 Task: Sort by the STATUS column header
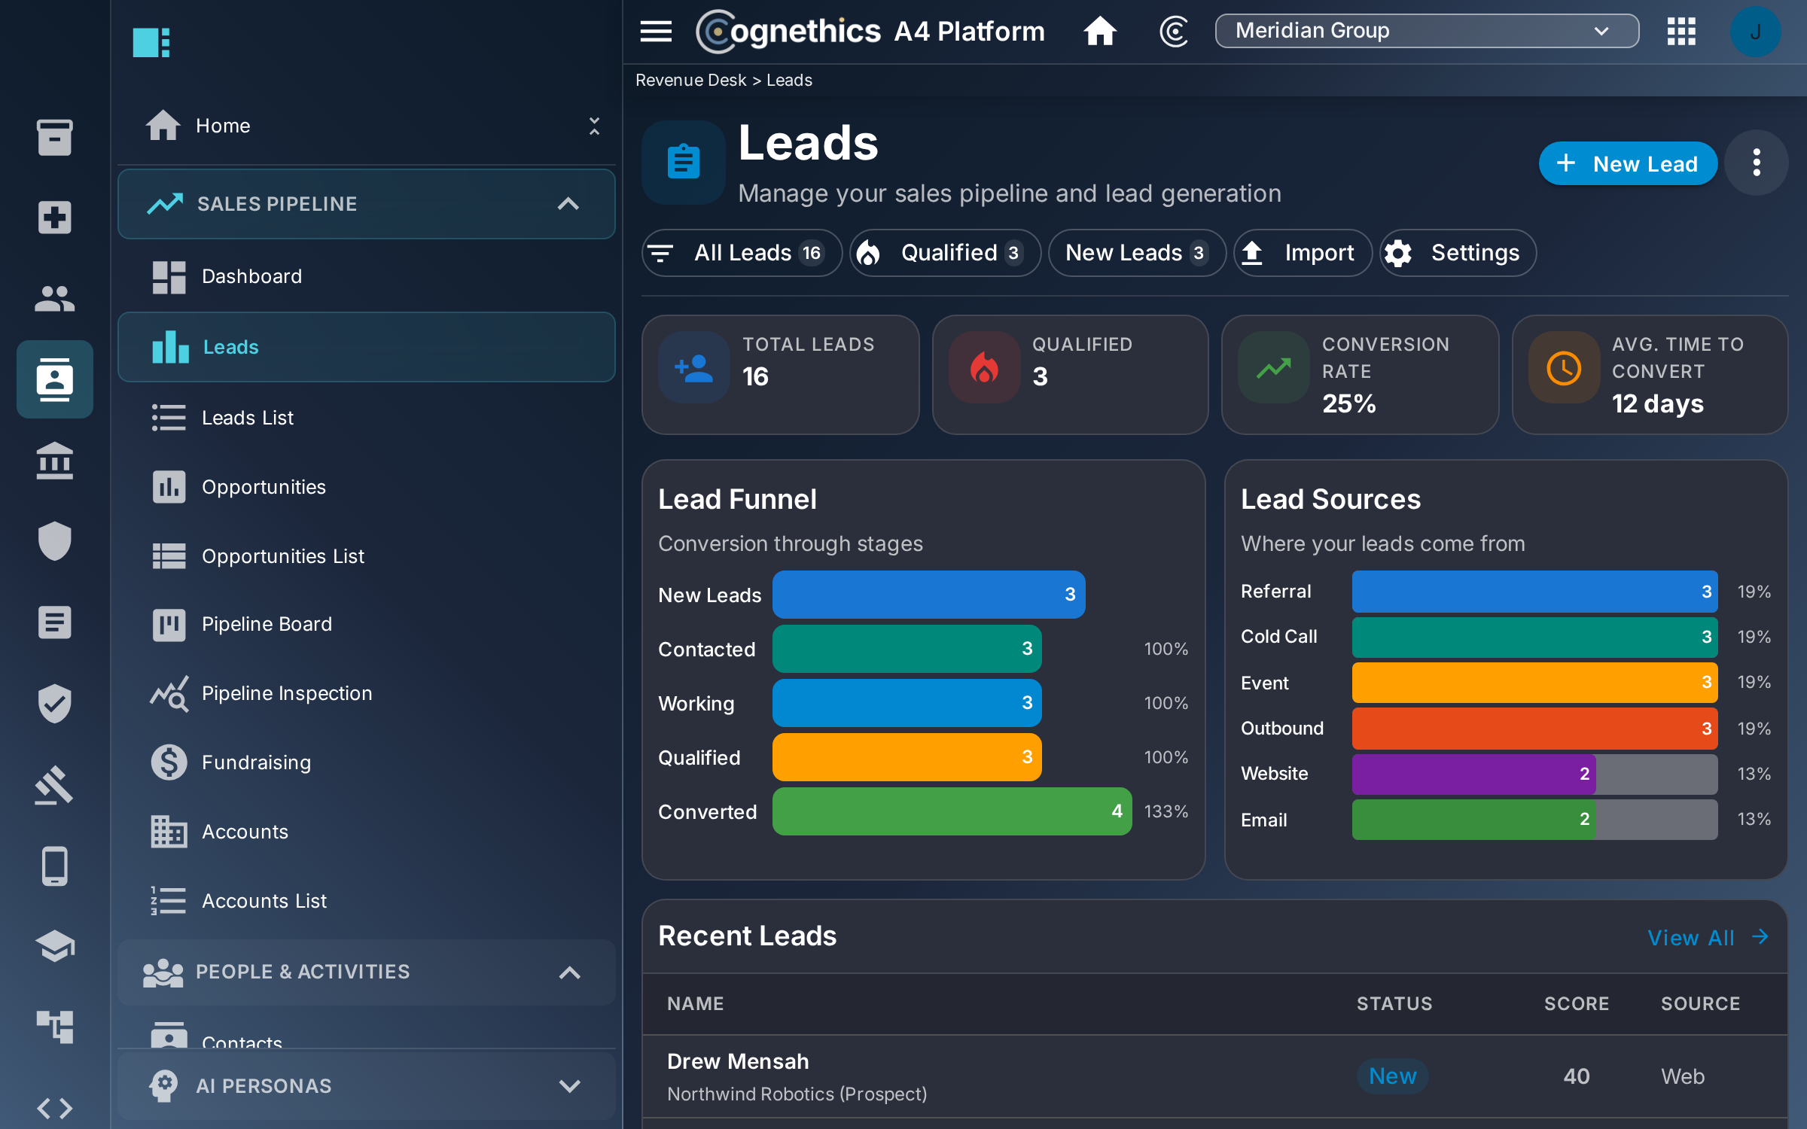(1394, 1003)
